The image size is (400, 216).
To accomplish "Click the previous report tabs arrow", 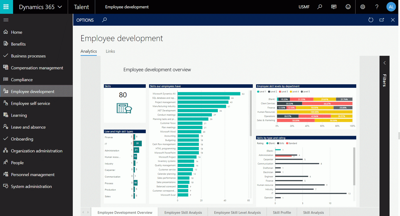I will click(x=83, y=213).
